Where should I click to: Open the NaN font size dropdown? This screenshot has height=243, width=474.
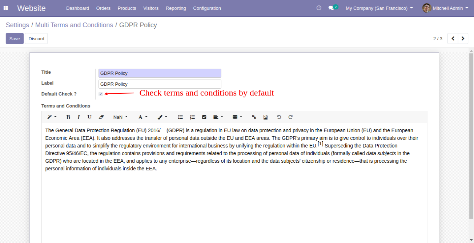(x=120, y=117)
